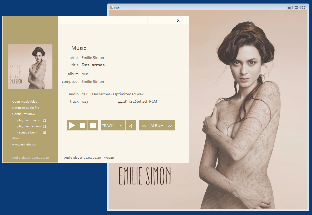Skip to previous track with |< button
The image size is (312, 215).
[x=120, y=125]
